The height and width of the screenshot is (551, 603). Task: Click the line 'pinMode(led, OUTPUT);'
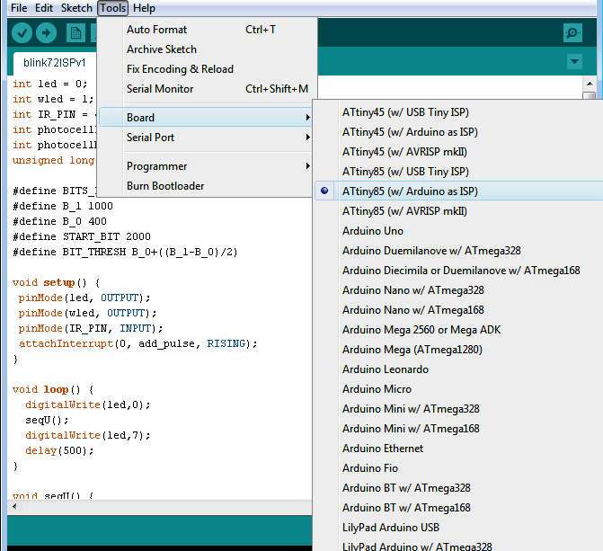84,298
